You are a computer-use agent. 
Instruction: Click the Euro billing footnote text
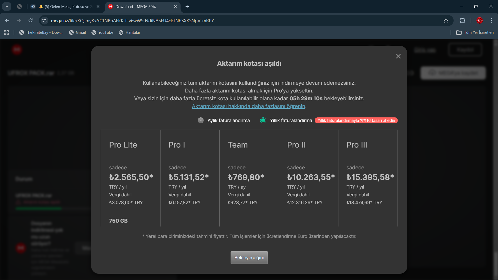tap(249, 236)
